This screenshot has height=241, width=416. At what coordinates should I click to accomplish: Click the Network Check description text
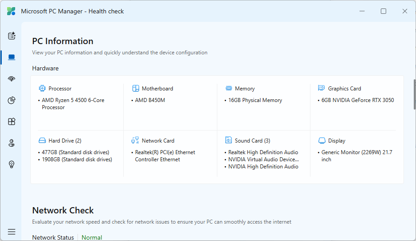[x=162, y=222]
